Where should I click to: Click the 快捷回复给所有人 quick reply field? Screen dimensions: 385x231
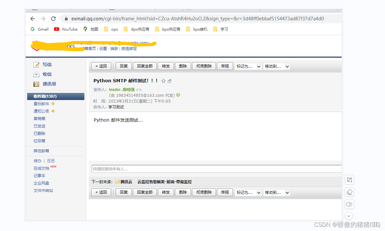tap(217, 169)
